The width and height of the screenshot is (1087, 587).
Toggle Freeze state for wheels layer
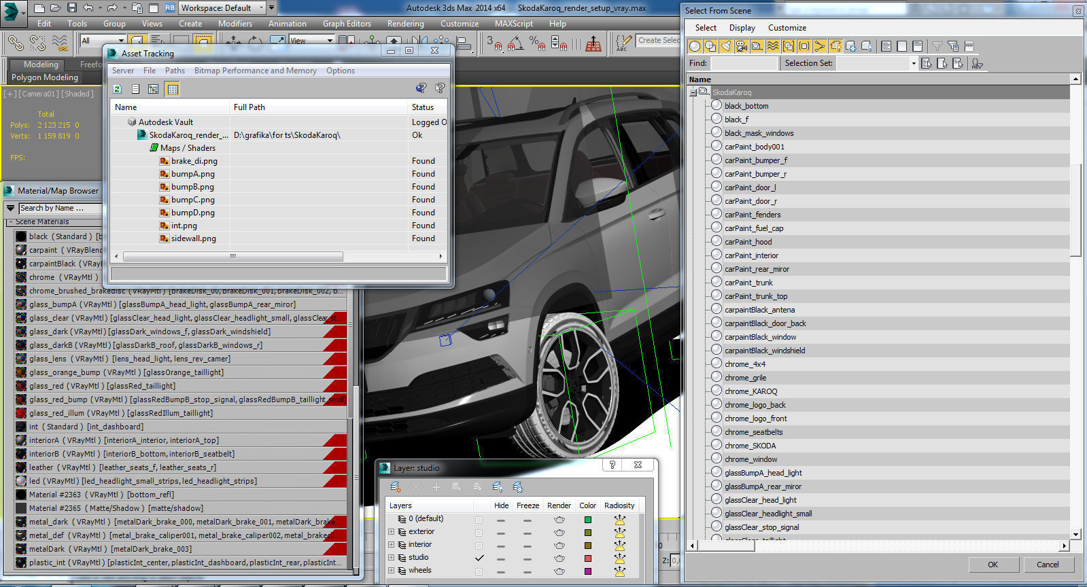coord(528,571)
